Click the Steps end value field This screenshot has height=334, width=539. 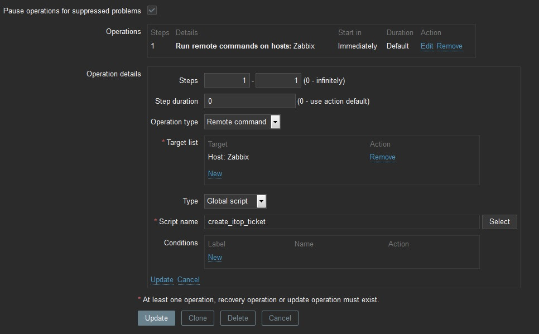pos(278,80)
